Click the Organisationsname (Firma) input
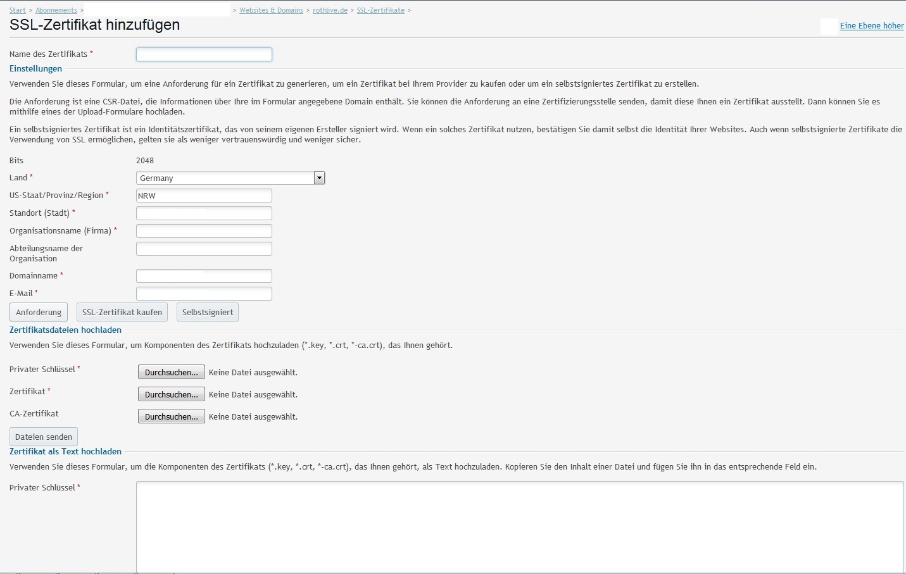This screenshot has width=906, height=574. (x=204, y=231)
